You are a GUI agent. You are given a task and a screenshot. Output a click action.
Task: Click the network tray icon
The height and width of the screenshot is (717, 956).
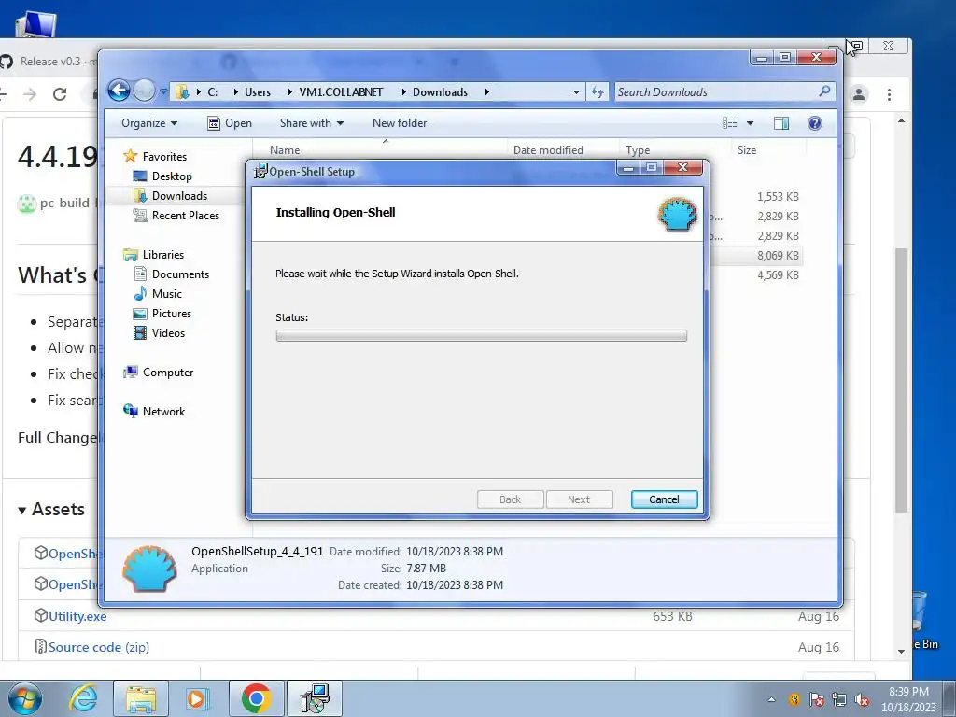(x=839, y=700)
